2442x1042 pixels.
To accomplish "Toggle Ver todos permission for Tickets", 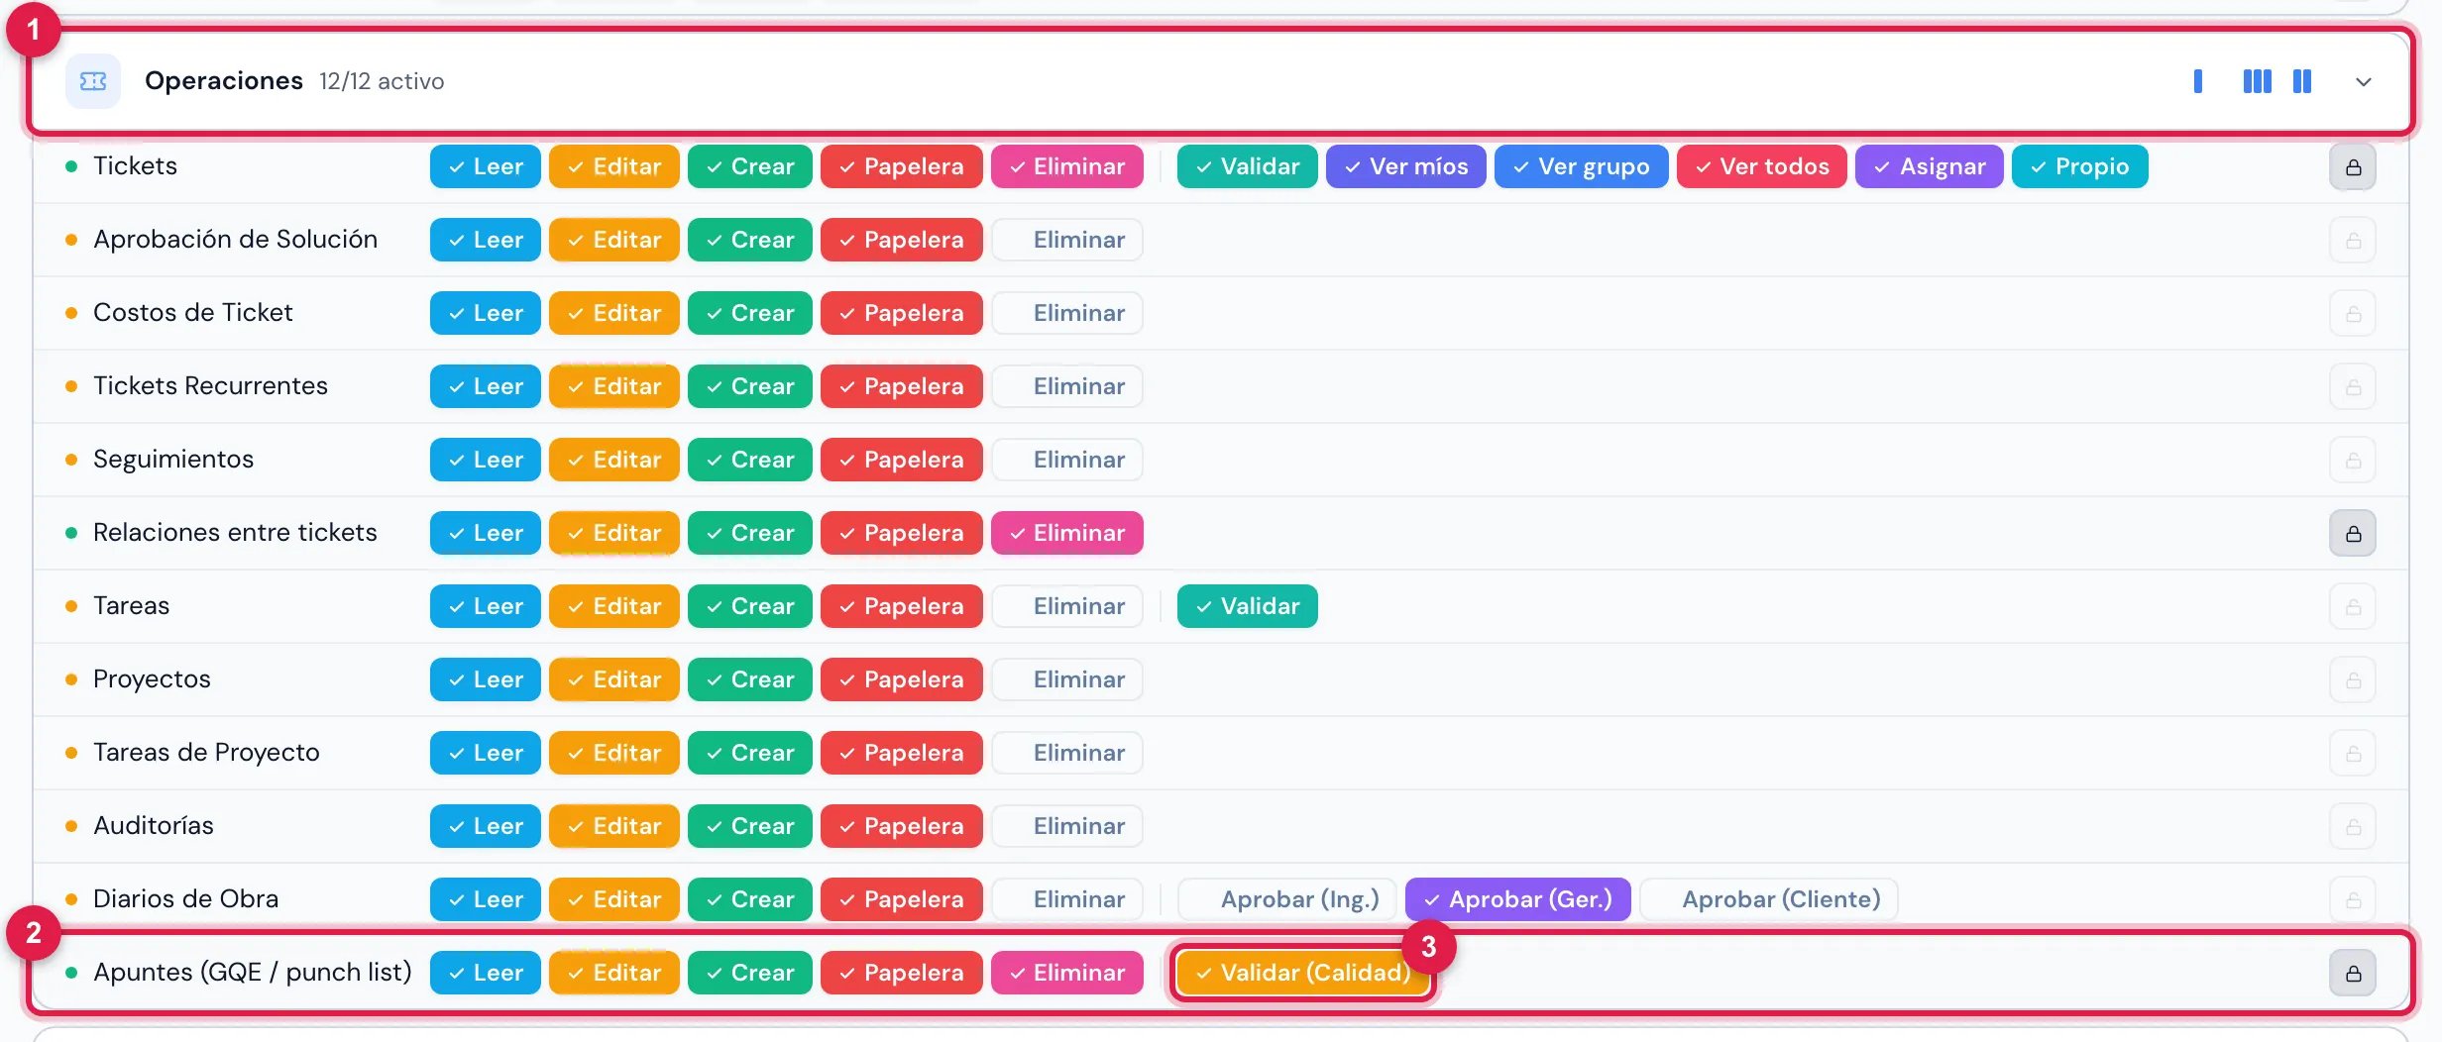I will 1761,166.
